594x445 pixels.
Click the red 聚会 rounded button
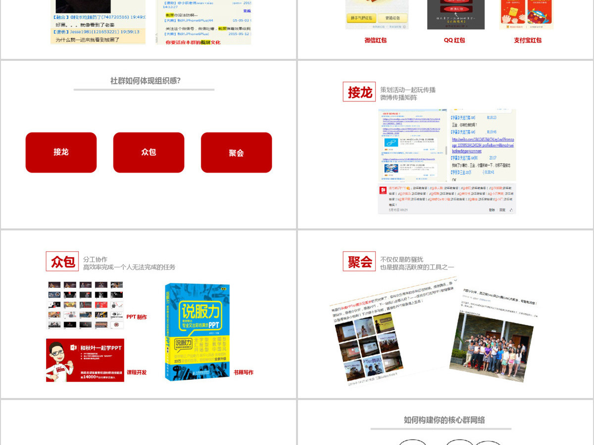(x=236, y=152)
